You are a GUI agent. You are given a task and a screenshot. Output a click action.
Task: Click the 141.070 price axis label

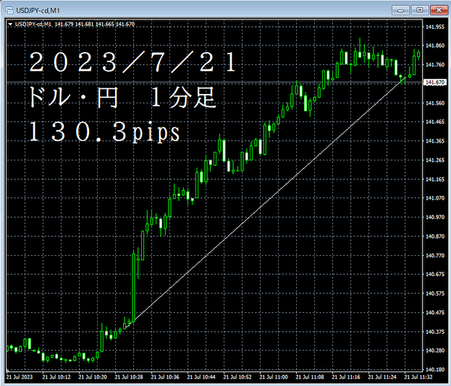435,198
